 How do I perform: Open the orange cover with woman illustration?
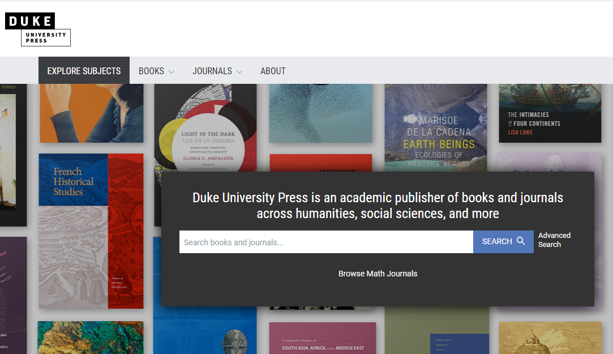92,113
